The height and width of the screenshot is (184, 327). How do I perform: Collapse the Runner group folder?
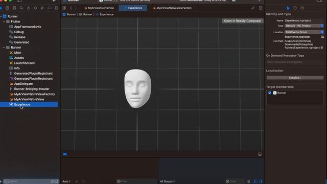(x=4, y=48)
